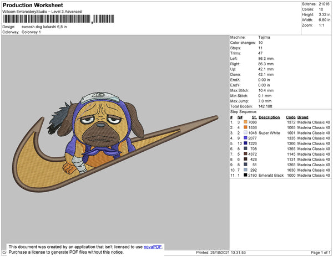Click the 'Brand' column header
The height and width of the screenshot is (257, 333).
click(302, 117)
